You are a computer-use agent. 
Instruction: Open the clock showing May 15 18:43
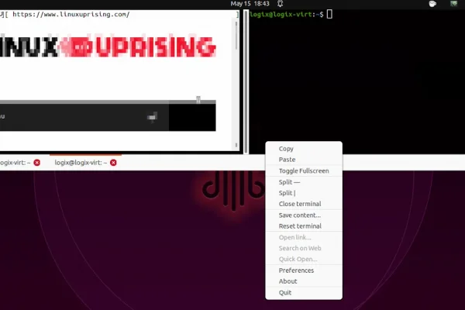[250, 4]
